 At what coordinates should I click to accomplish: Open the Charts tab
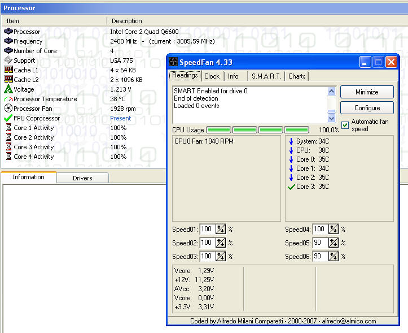click(x=297, y=76)
